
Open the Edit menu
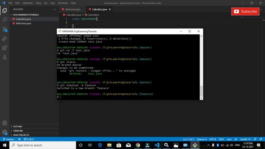coord(17,3)
